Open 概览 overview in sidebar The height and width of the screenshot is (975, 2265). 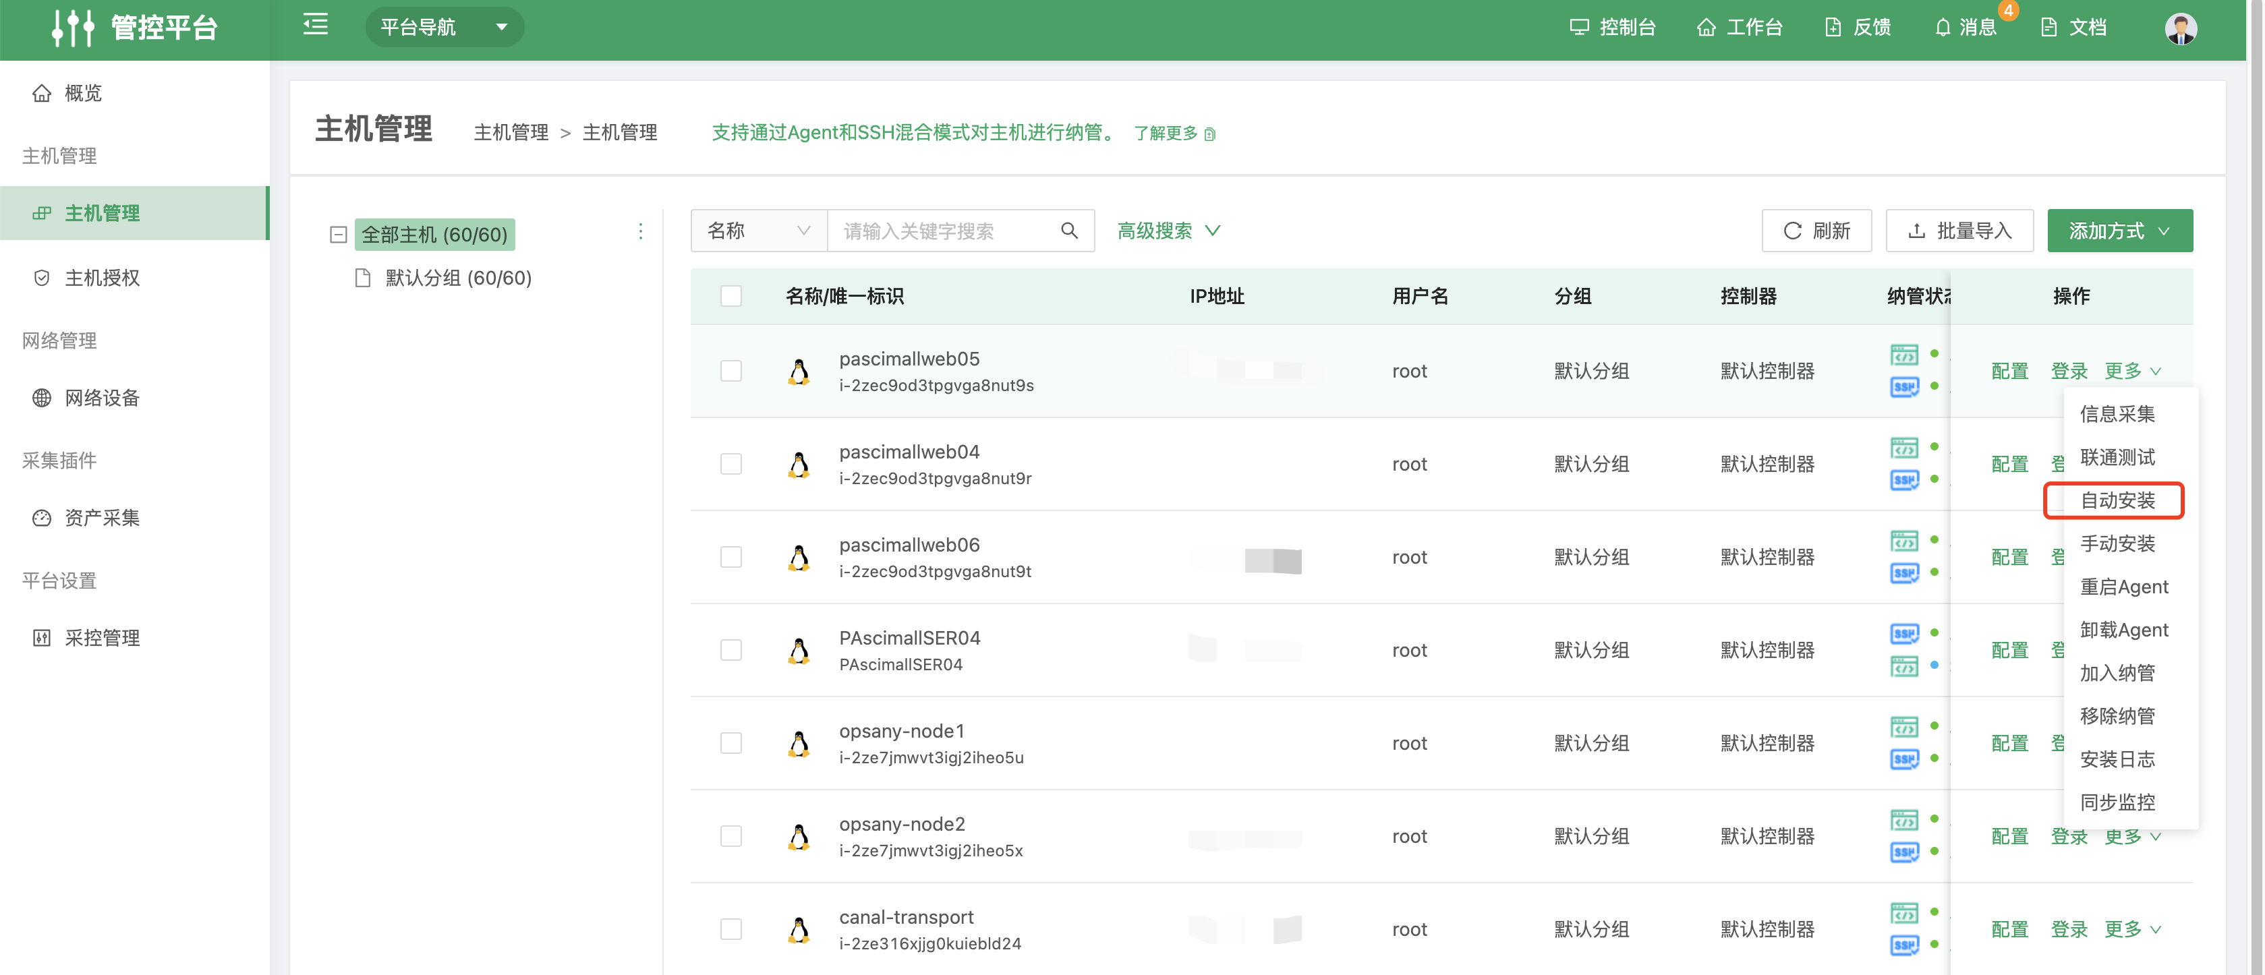coord(67,92)
